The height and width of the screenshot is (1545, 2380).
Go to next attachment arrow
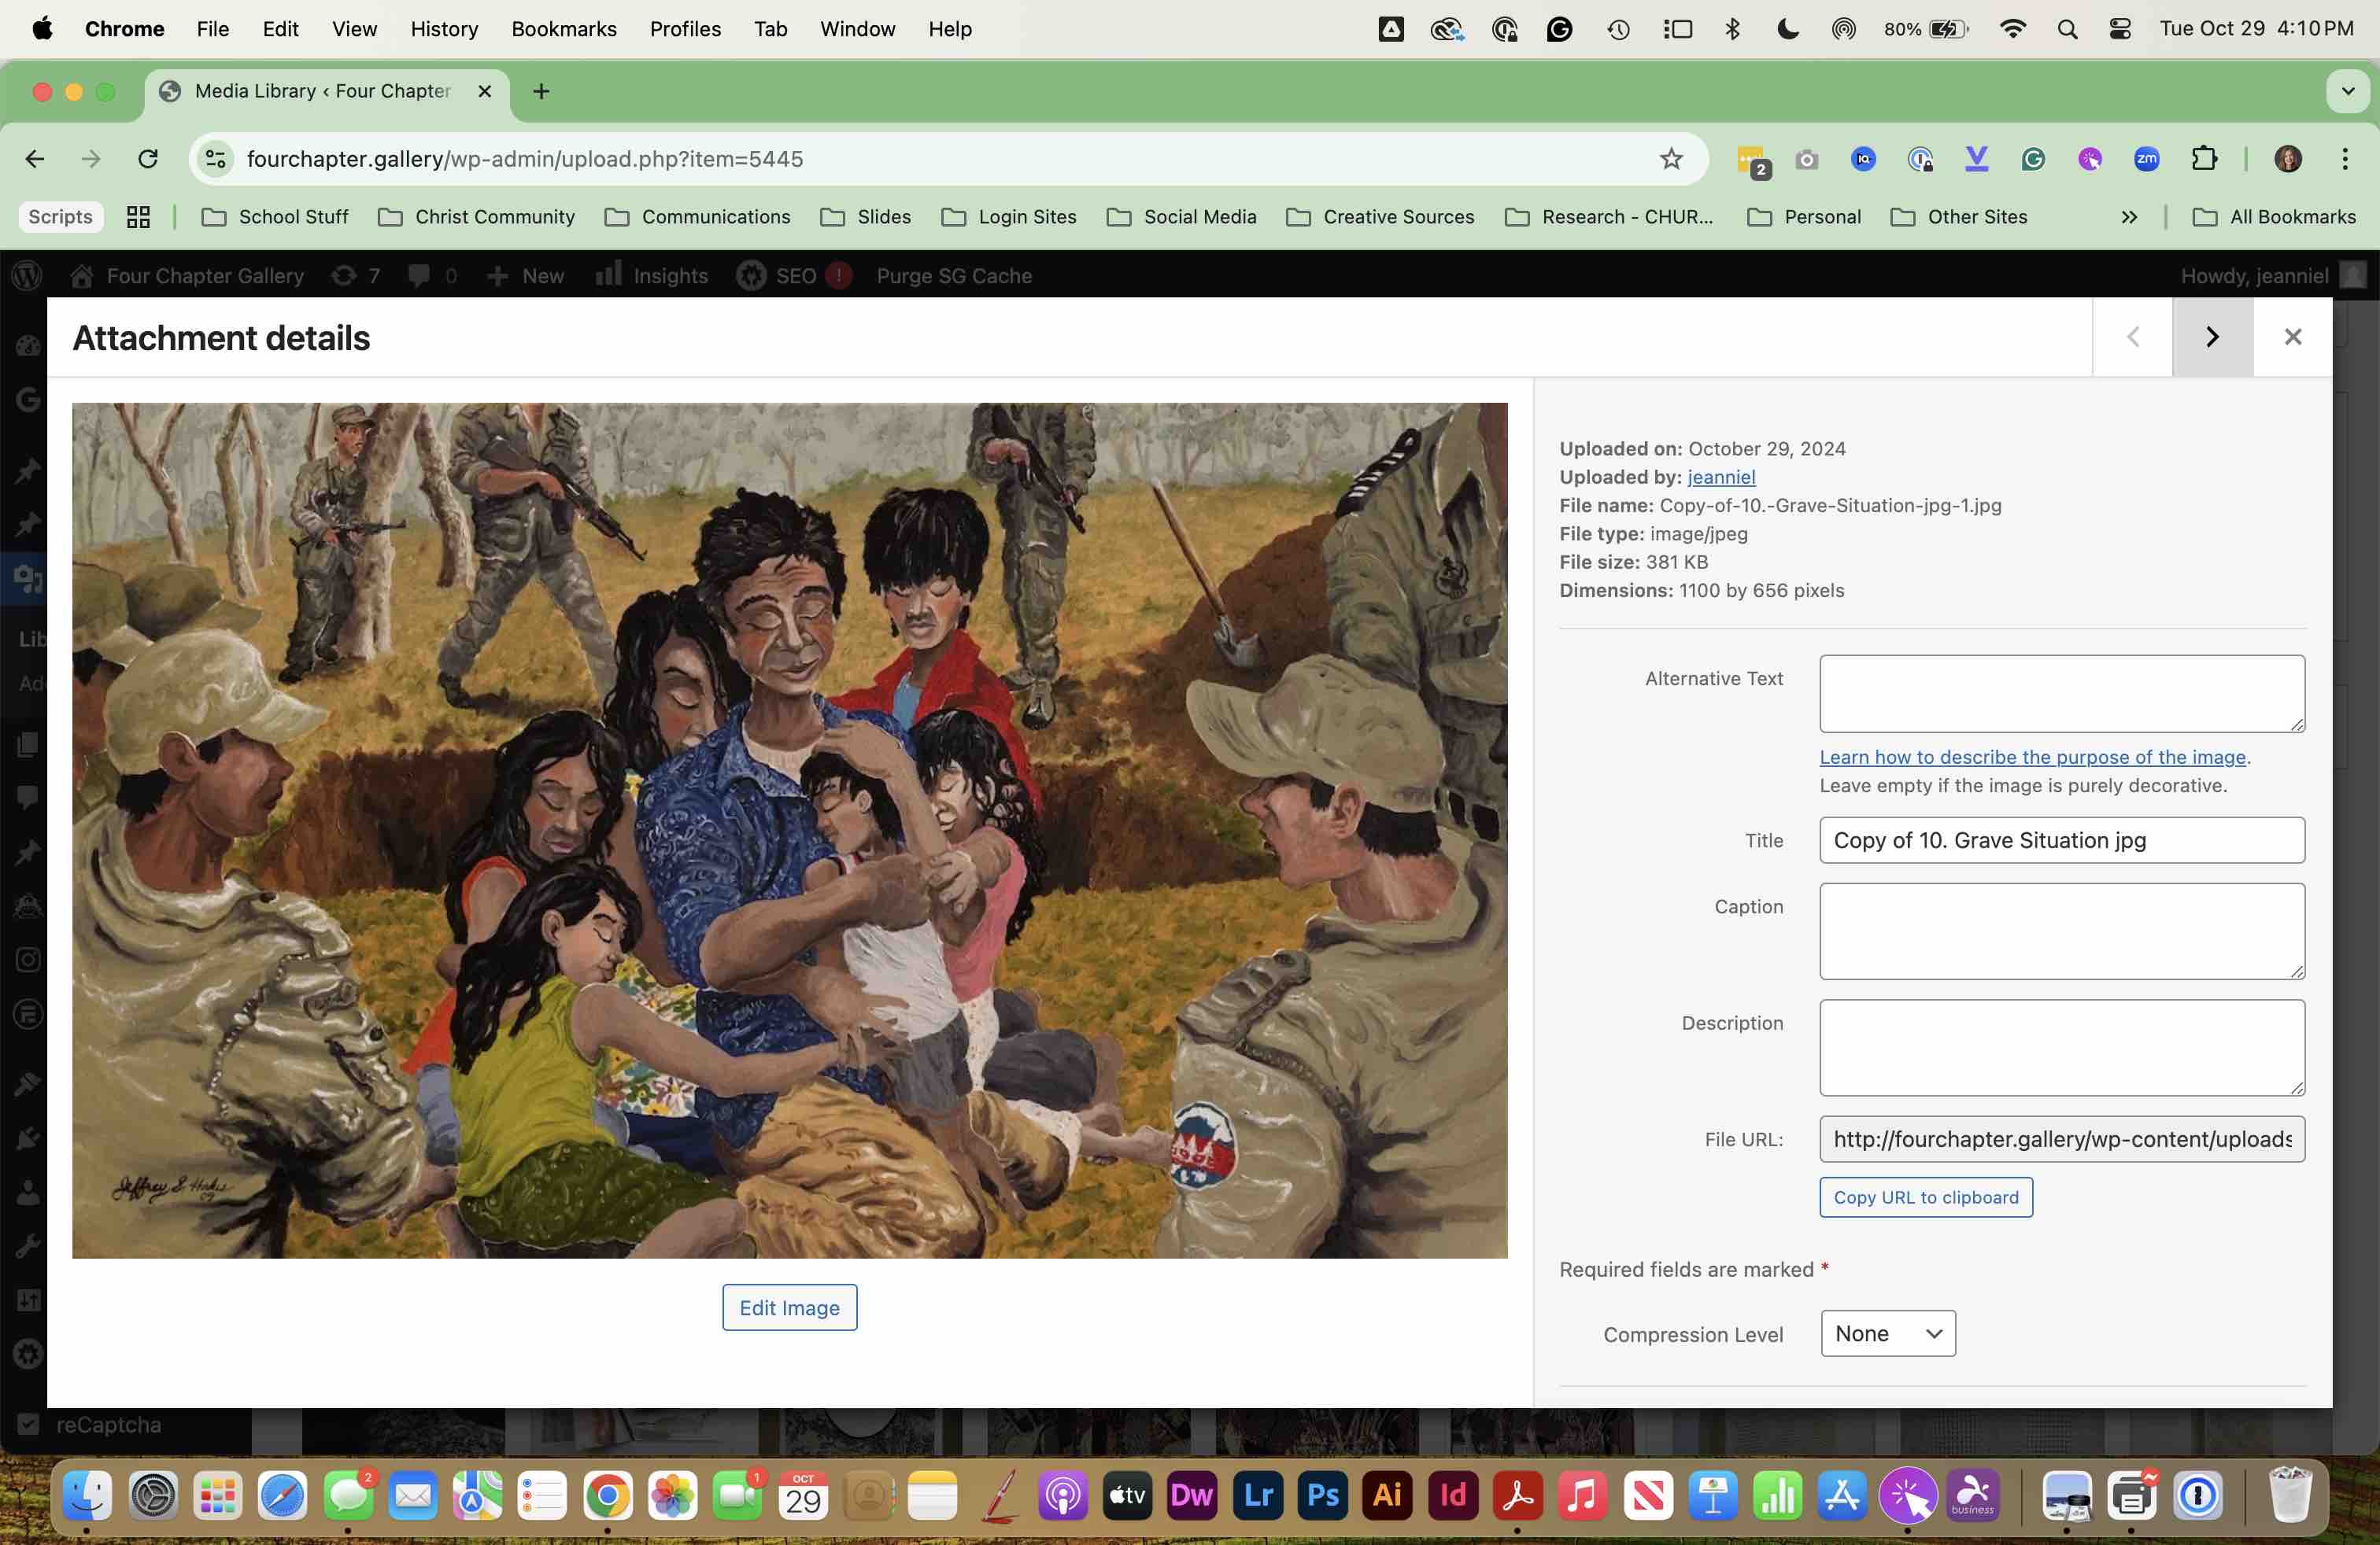2212,337
